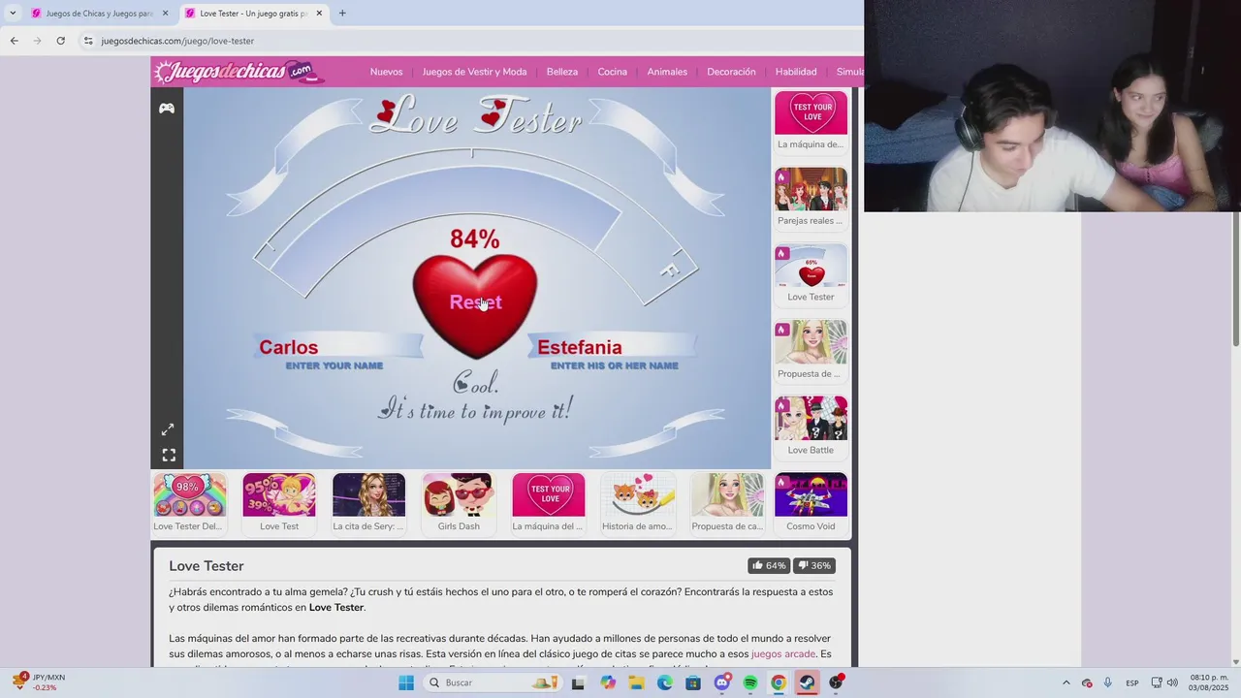This screenshot has height=698, width=1241.
Task: Click the gamepad icon in game sidebar
Action: pyautogui.click(x=167, y=108)
